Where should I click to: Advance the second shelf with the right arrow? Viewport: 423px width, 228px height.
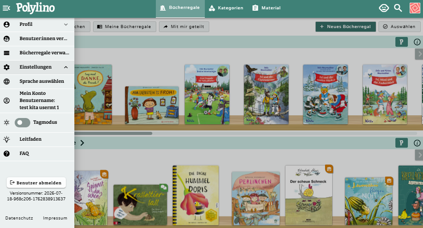click(419, 155)
